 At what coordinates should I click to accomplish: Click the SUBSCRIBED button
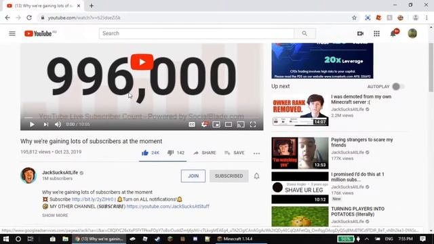[x=229, y=176]
